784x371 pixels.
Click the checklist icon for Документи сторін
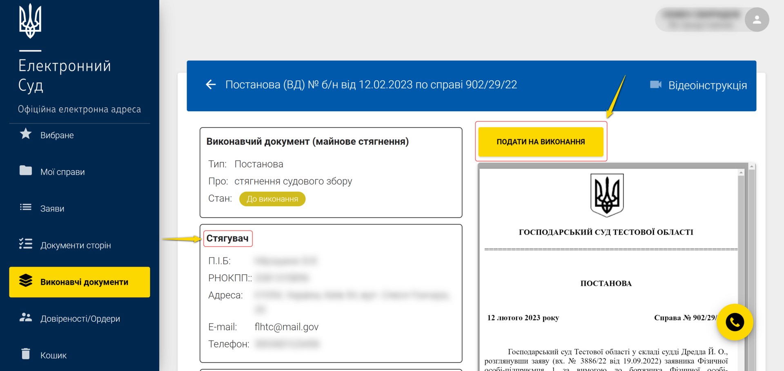click(26, 244)
